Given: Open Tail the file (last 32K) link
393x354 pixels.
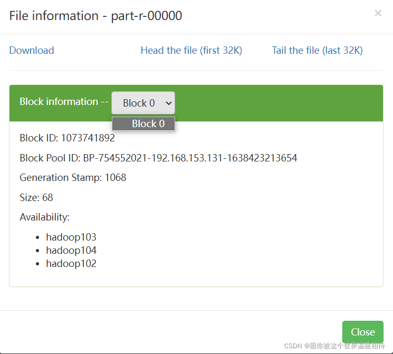Looking at the screenshot, I should [x=318, y=51].
